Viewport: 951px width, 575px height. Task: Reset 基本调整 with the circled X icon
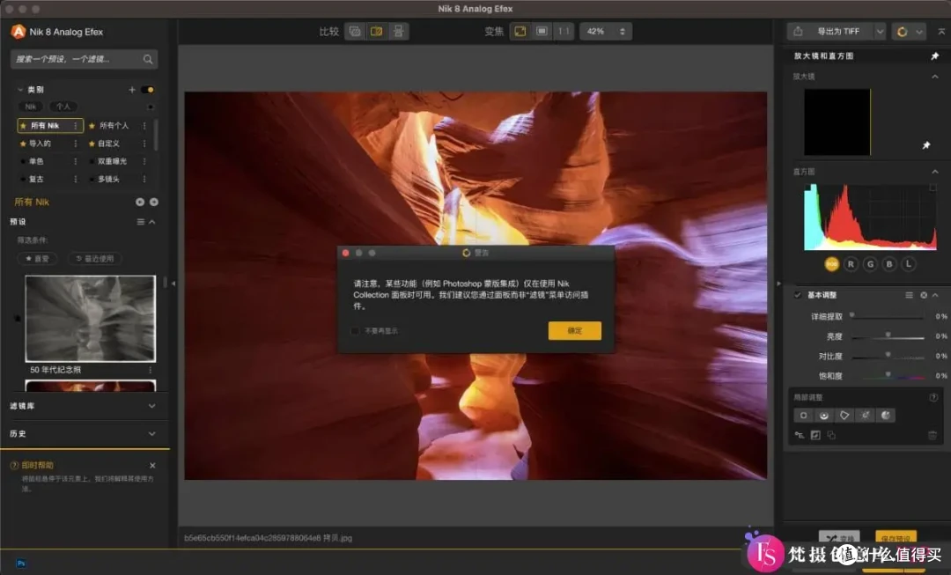tap(923, 295)
